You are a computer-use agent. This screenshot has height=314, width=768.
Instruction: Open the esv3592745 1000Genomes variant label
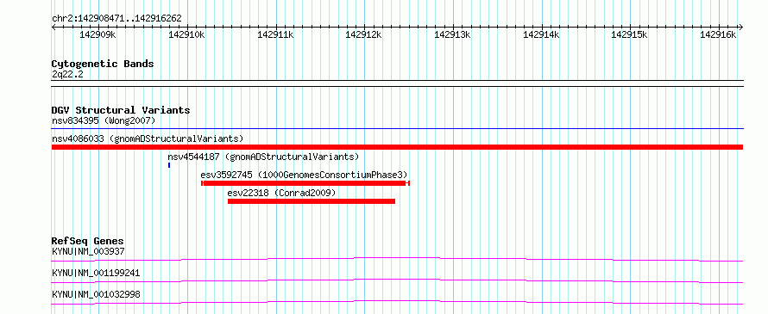click(304, 175)
